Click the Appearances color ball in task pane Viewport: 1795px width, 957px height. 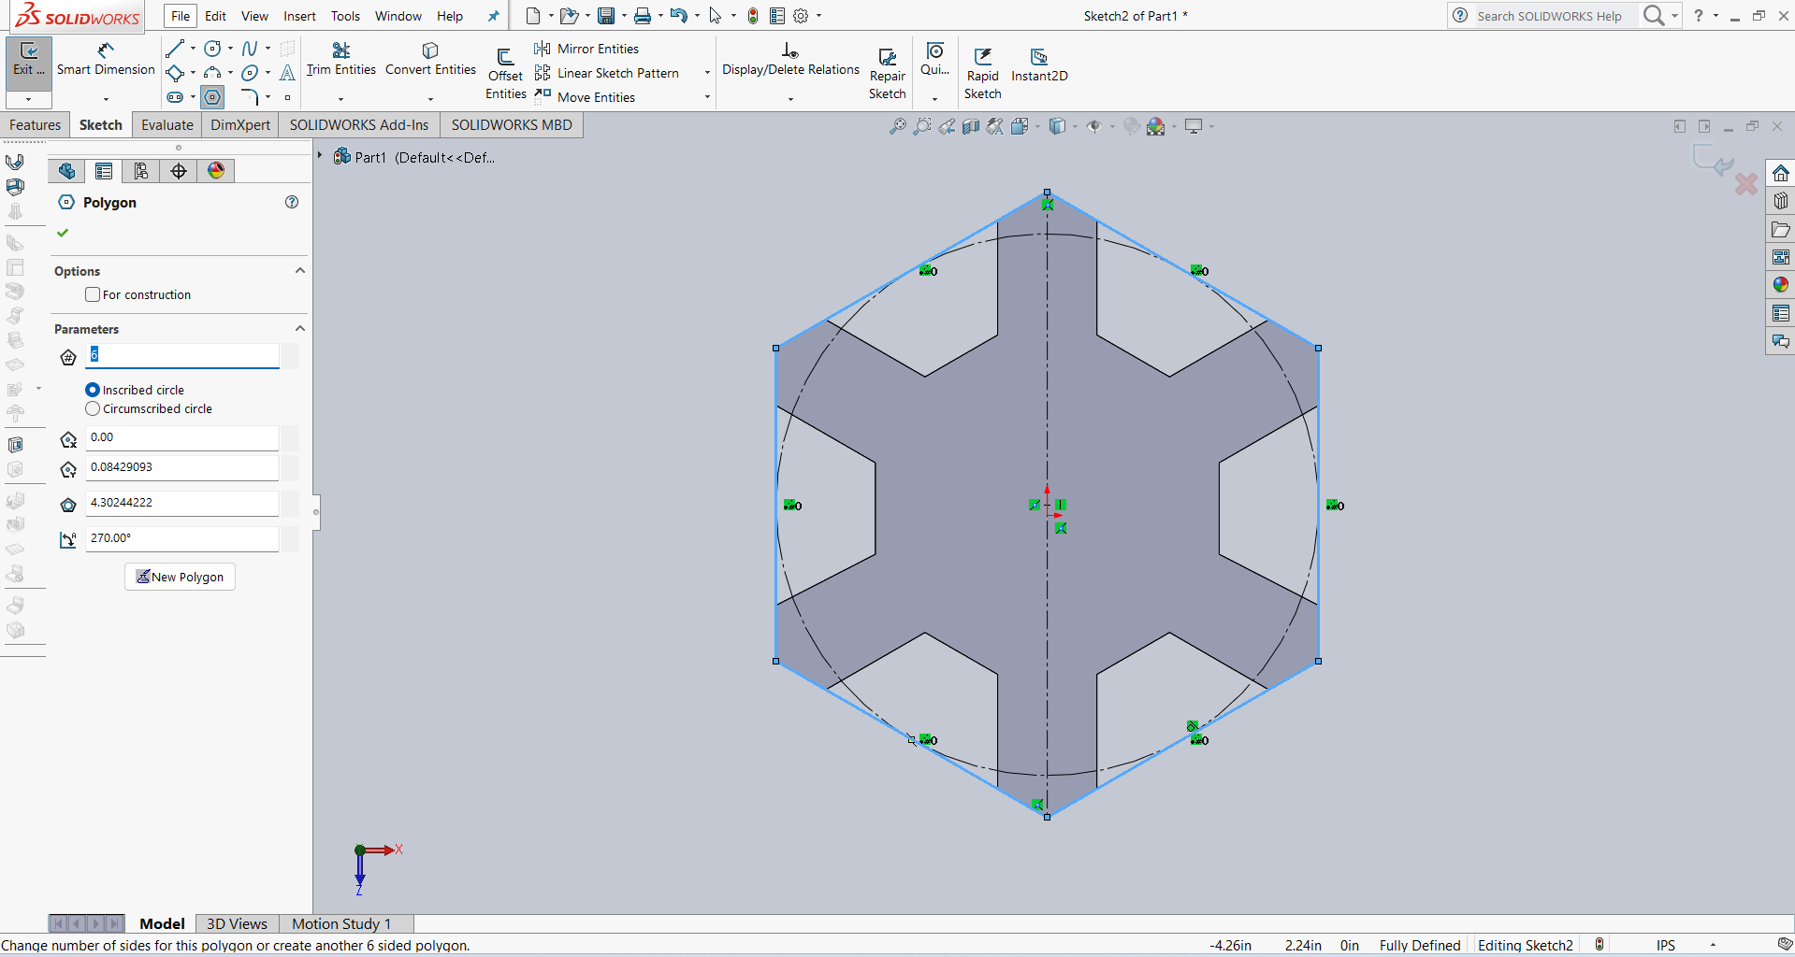coord(1780,285)
